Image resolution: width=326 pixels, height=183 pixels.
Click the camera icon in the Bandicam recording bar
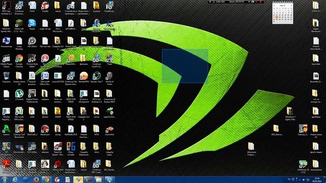(x=253, y=2)
